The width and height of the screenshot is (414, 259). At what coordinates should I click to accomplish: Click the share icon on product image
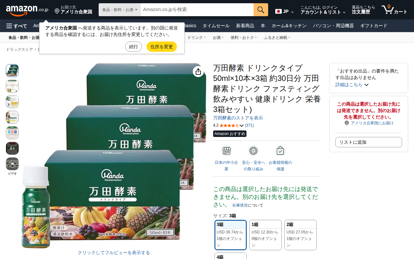(x=198, y=72)
